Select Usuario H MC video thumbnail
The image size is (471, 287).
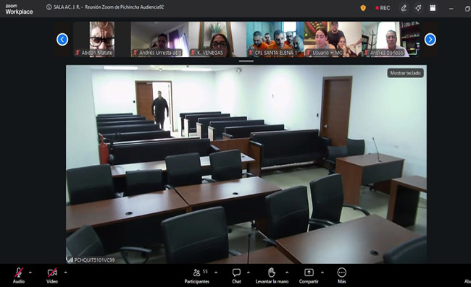tap(333, 39)
